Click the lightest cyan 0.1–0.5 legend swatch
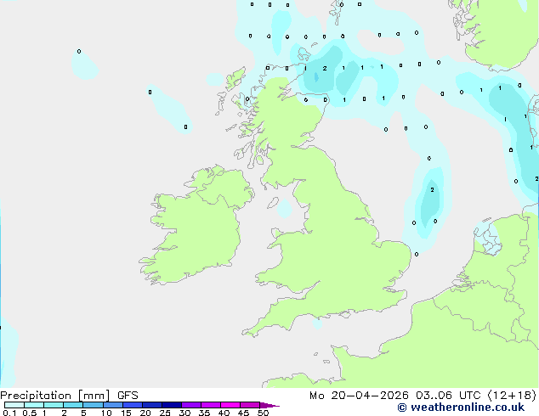 (14, 405)
